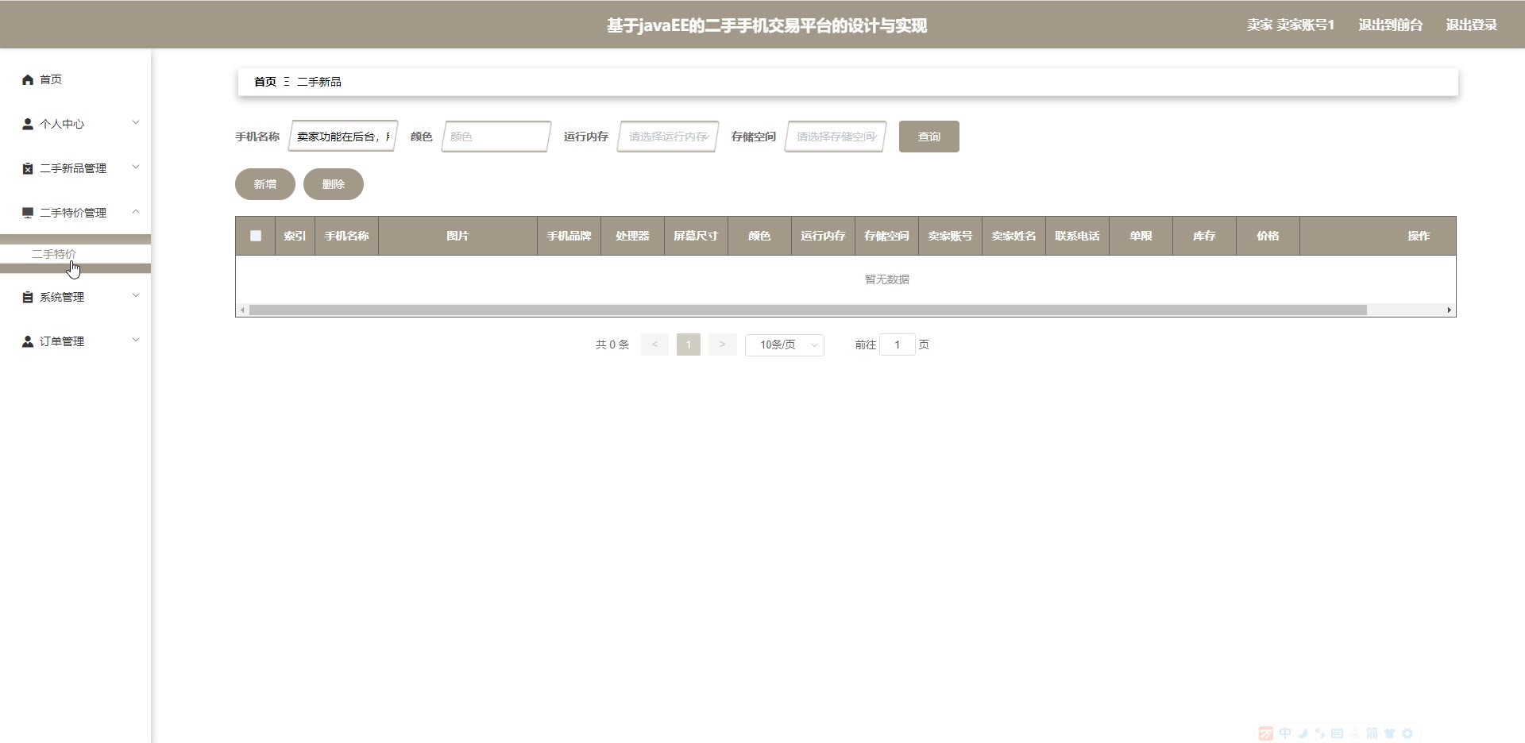Click the 首页 breadcrumb link
The image size is (1525, 743).
tap(265, 82)
